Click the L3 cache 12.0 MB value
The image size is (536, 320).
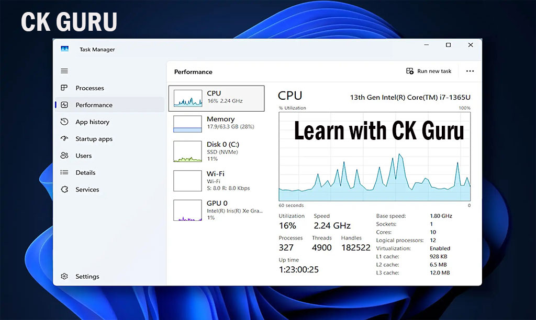[440, 272]
